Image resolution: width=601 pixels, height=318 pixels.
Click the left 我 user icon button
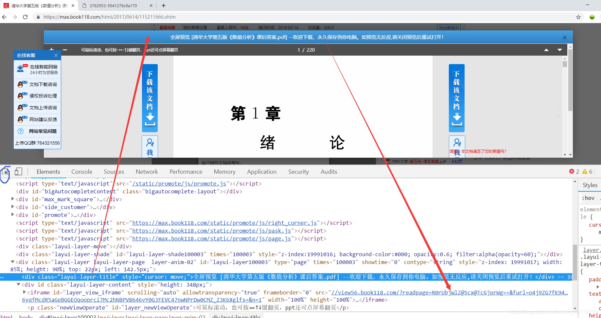150,147
